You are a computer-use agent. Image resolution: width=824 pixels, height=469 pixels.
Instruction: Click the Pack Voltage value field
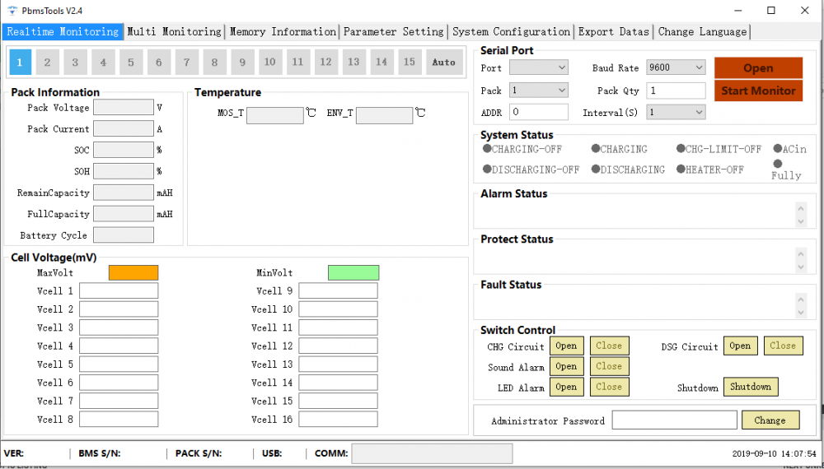coord(124,108)
